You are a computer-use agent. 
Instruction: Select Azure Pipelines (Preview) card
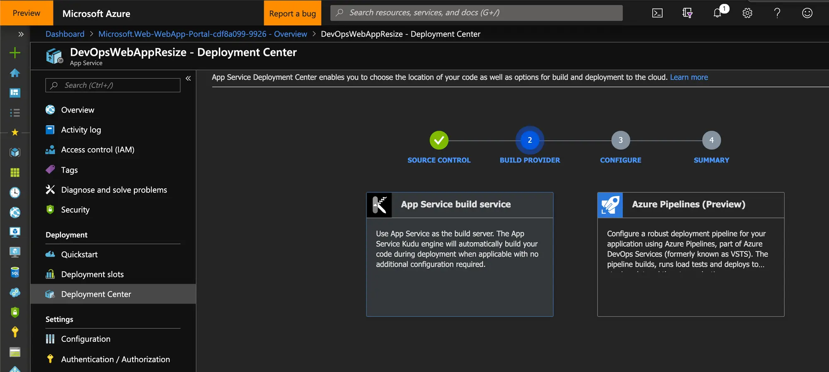point(691,254)
